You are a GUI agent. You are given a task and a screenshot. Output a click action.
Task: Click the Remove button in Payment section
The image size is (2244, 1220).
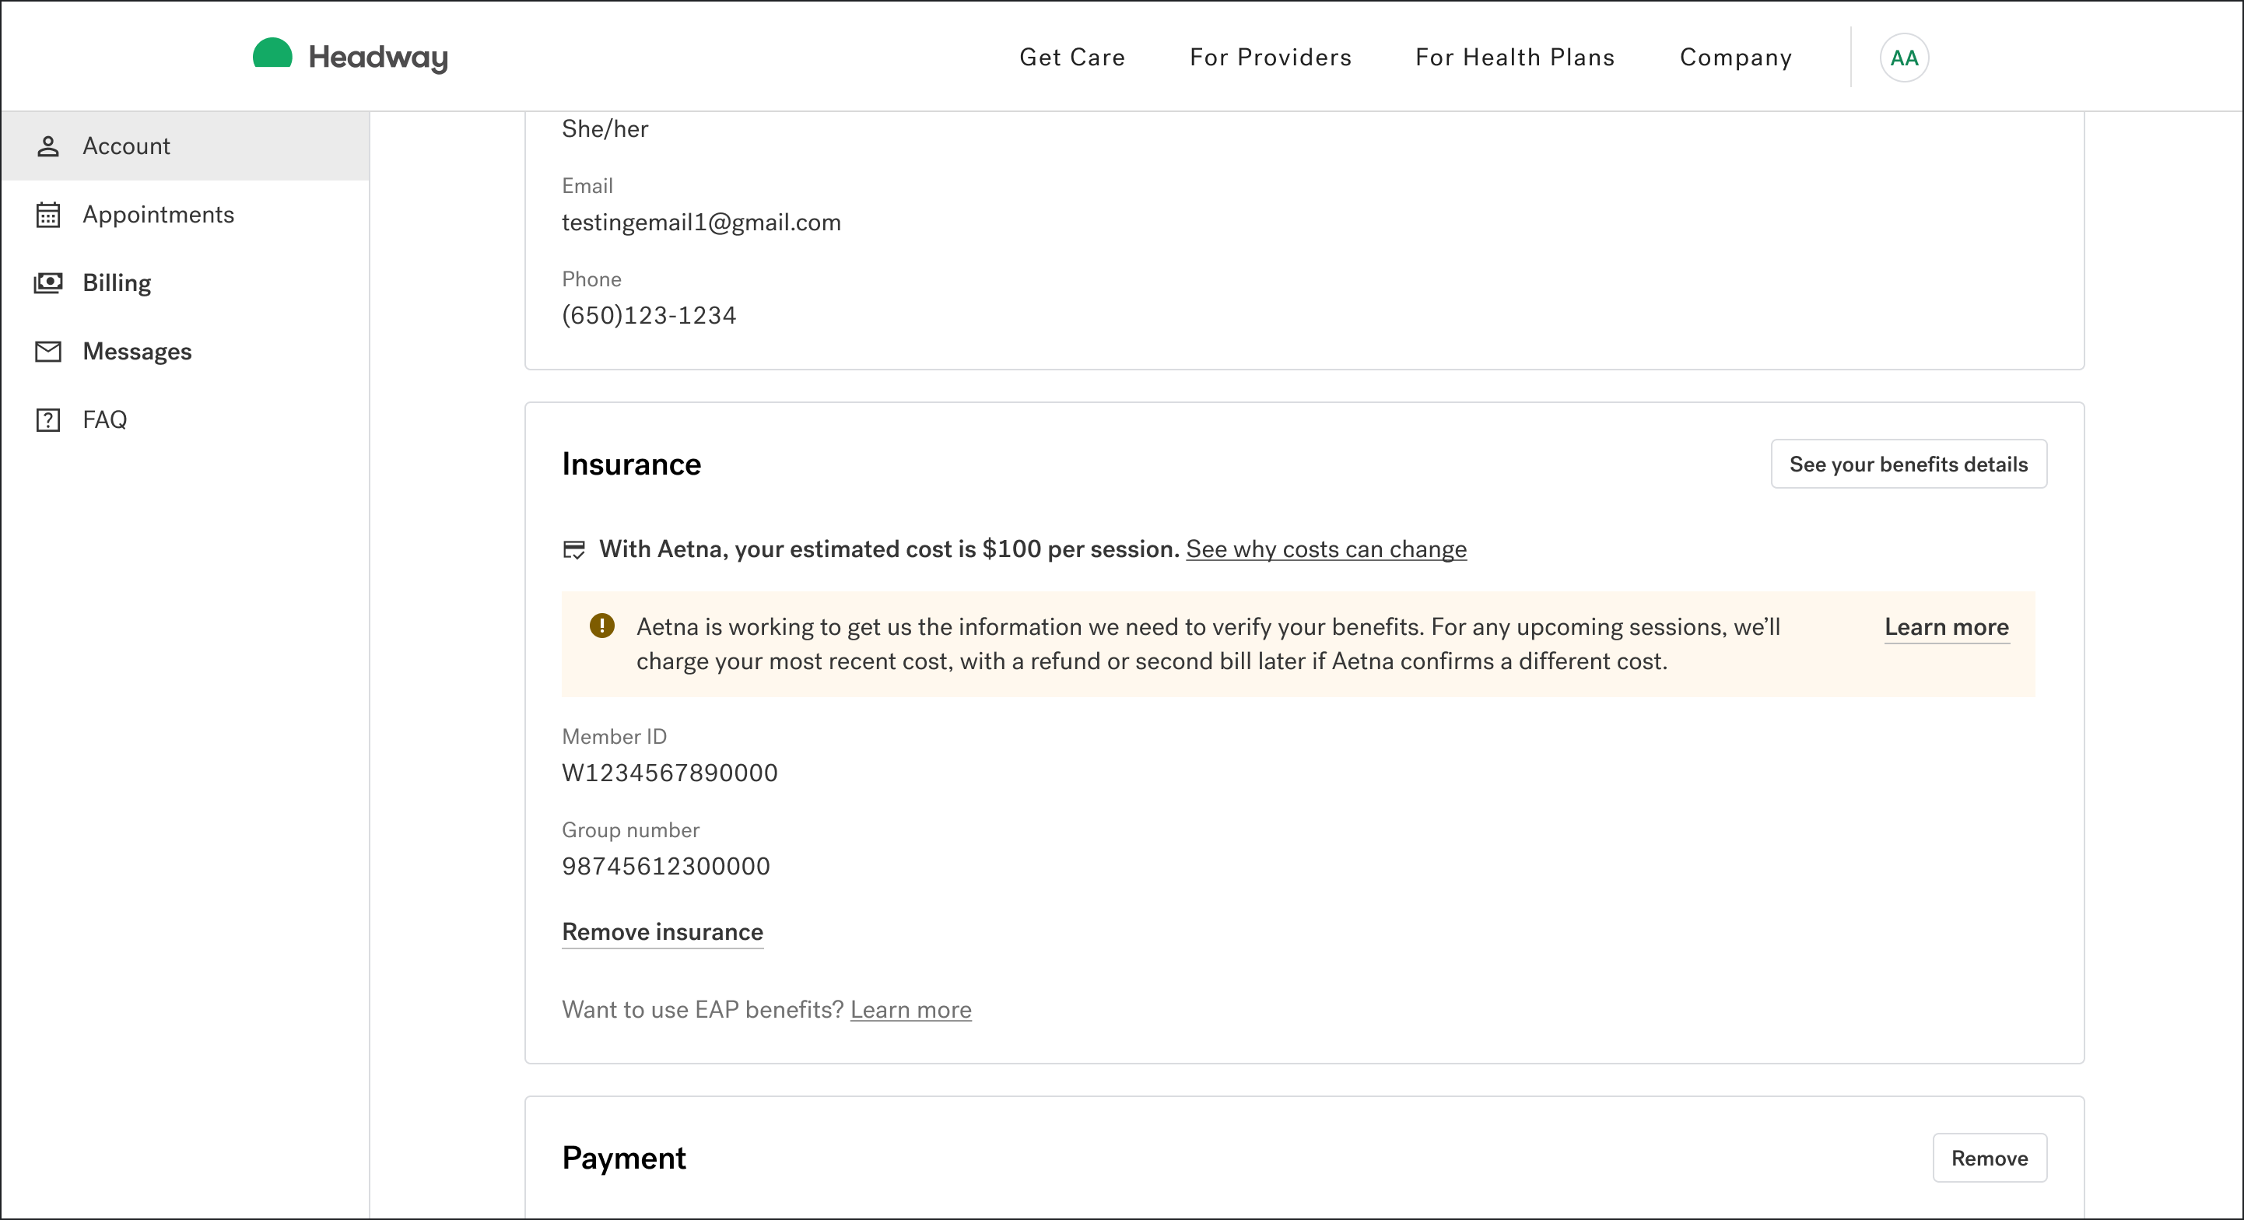[1989, 1159]
